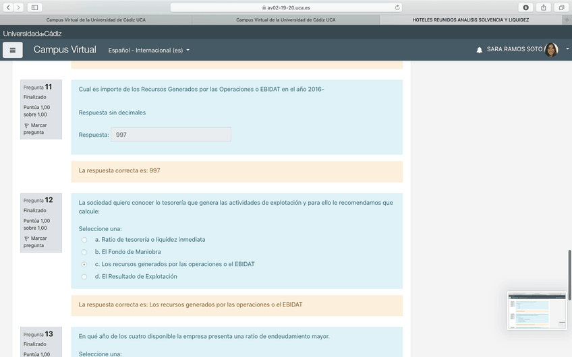Click the Campus Virtual title link
The width and height of the screenshot is (572, 357).
(65, 50)
